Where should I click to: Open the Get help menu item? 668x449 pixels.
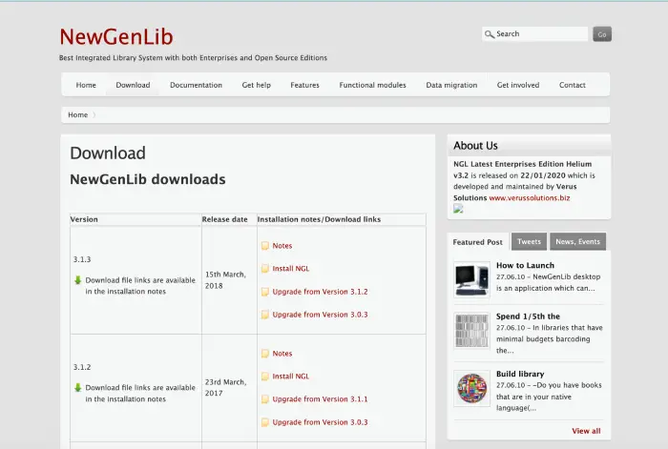click(x=257, y=85)
